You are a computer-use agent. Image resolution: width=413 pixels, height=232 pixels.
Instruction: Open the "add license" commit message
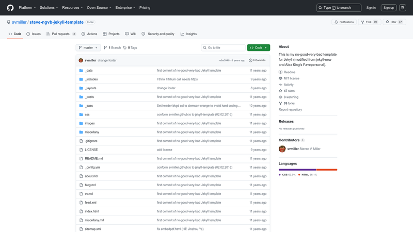pos(164,150)
